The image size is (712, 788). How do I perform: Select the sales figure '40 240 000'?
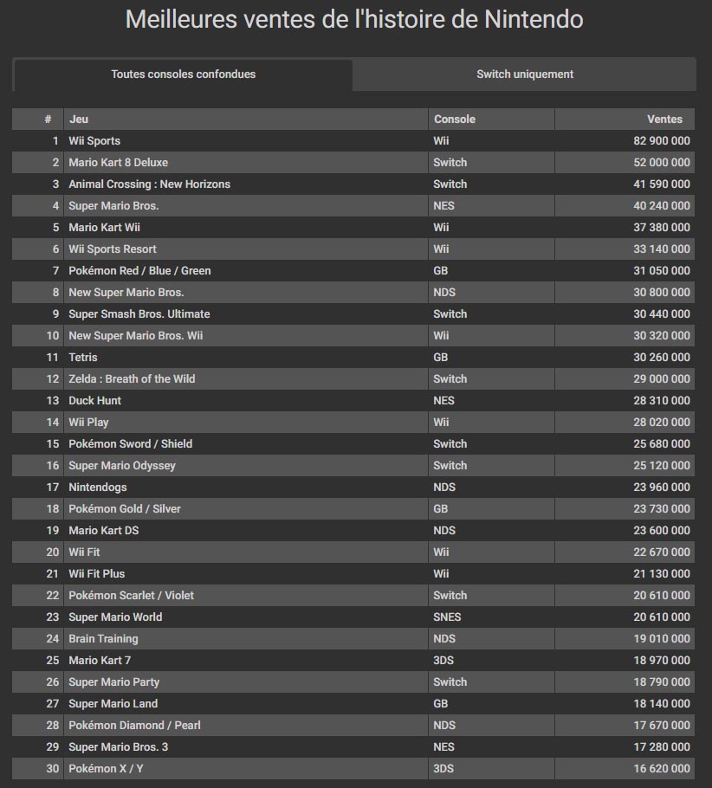click(661, 205)
